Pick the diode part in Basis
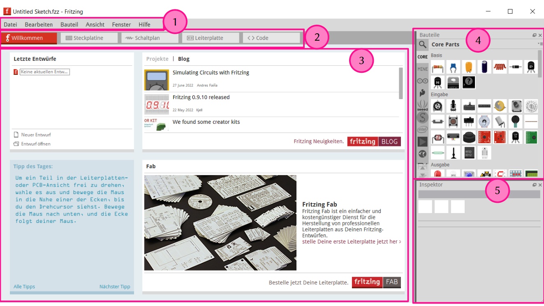Image resolution: width=544 pixels, height=306 pixels. [516, 67]
